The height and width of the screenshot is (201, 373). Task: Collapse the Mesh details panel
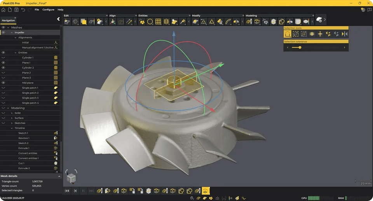tap(59, 176)
